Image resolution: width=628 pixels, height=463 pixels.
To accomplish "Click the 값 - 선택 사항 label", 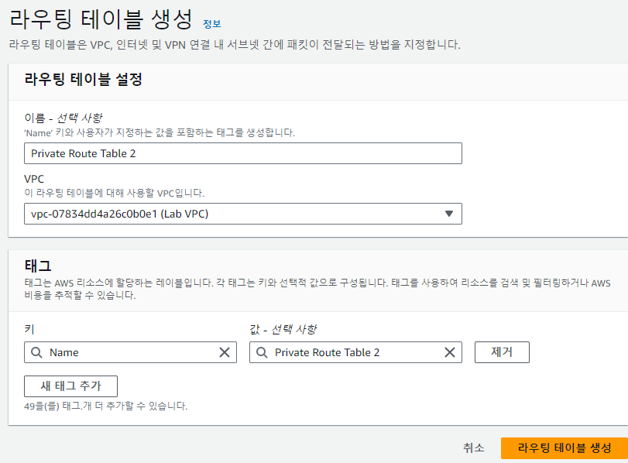I will (x=283, y=329).
